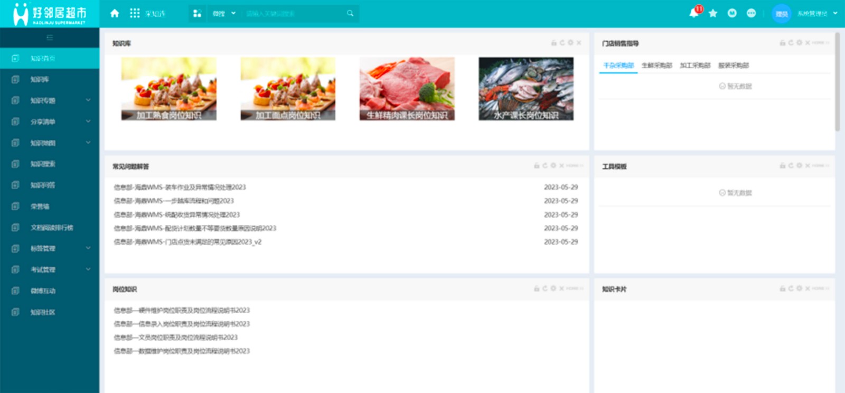The height and width of the screenshot is (393, 845).
Task: Open the 系统管理员 user menu arrow
Action: [x=835, y=13]
